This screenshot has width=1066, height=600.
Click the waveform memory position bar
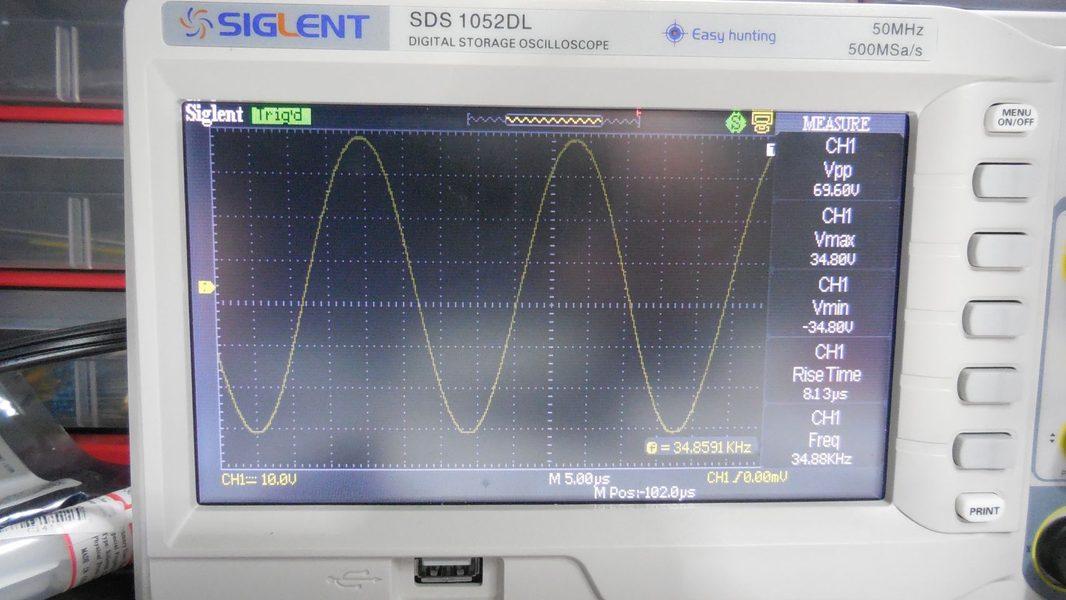[553, 119]
